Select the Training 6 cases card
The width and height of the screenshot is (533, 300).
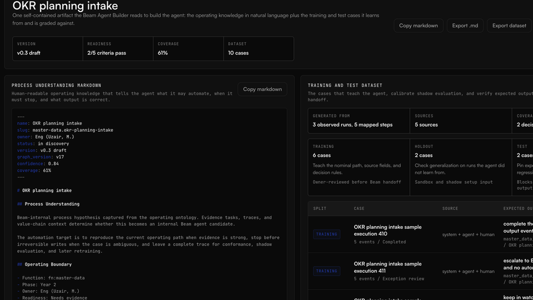click(x=359, y=167)
